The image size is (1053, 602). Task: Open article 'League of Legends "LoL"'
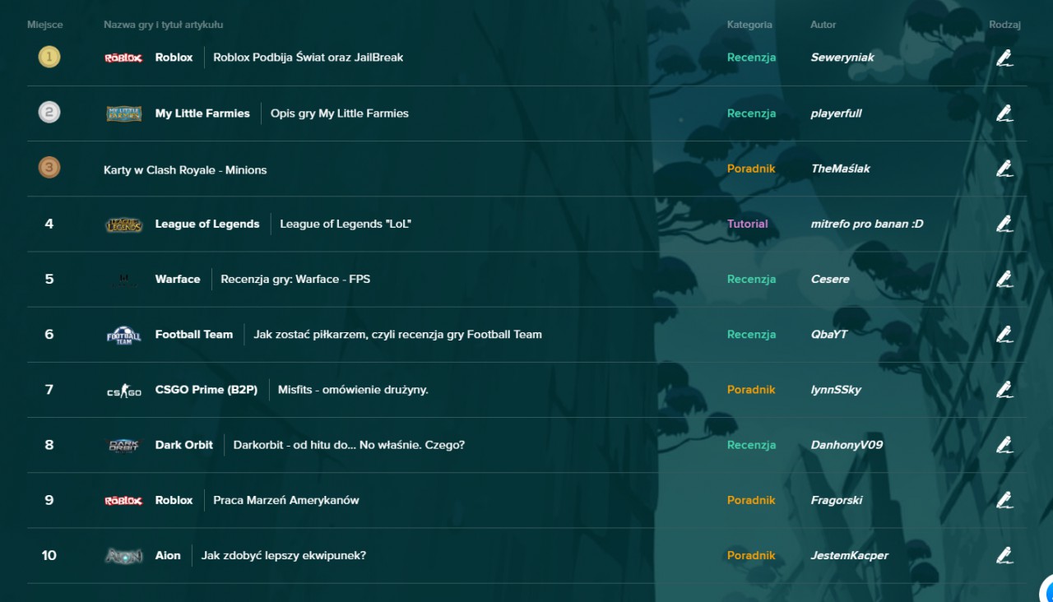346,224
